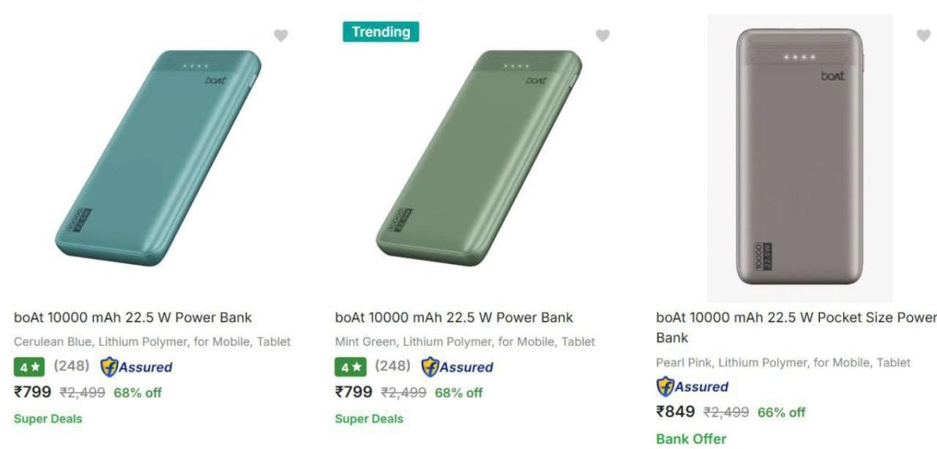Open the boAt Pocket Size Power Bank title
This screenshot has height=449, width=937.
(x=795, y=318)
